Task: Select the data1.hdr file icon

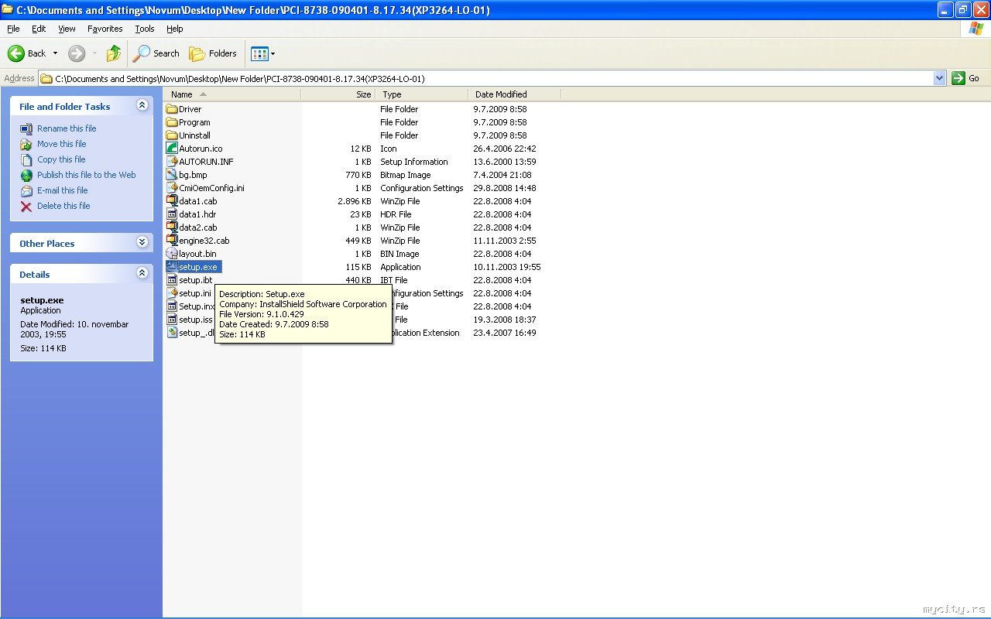Action: tap(172, 214)
